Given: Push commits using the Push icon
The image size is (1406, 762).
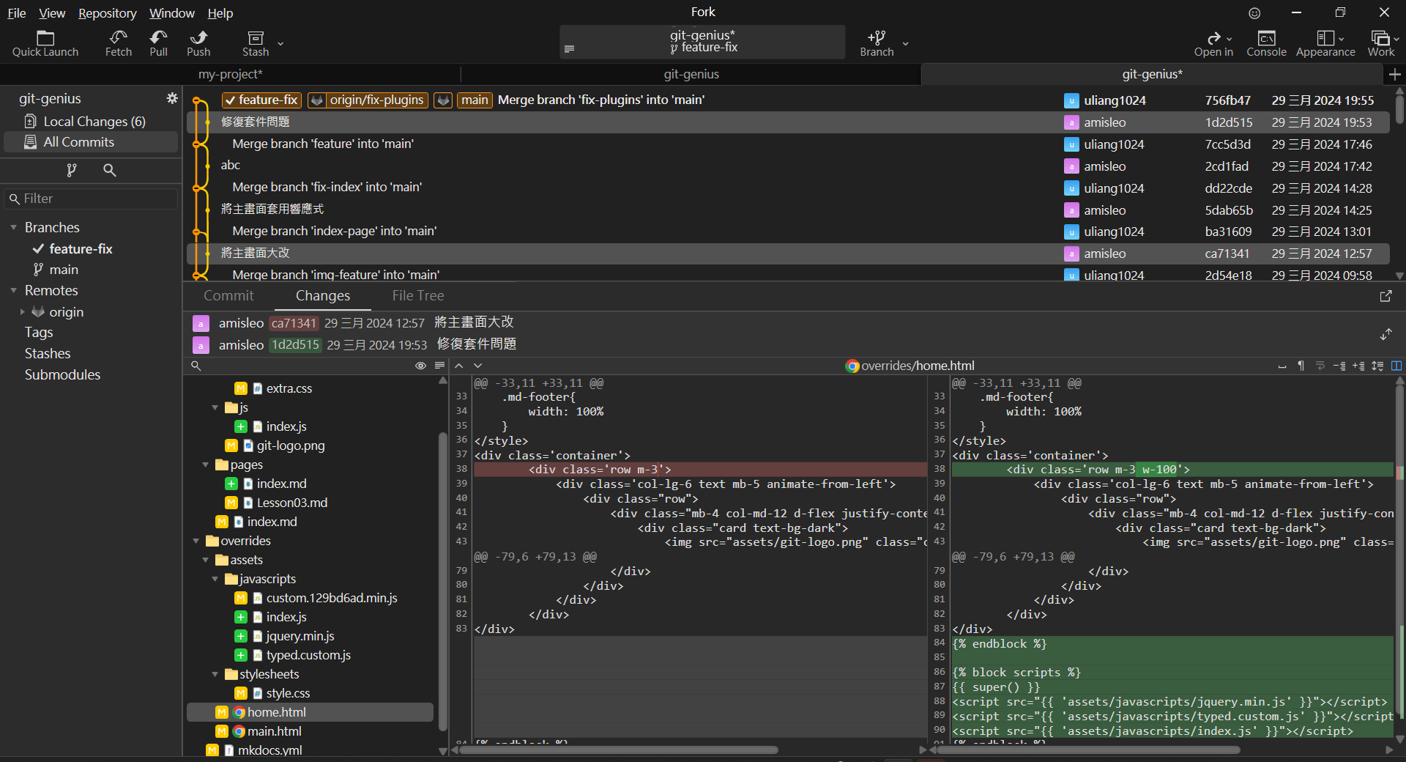Looking at the screenshot, I should click(x=198, y=43).
